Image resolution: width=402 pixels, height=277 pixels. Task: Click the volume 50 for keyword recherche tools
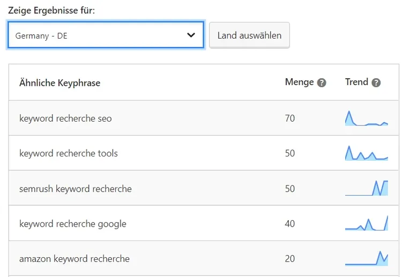click(290, 153)
